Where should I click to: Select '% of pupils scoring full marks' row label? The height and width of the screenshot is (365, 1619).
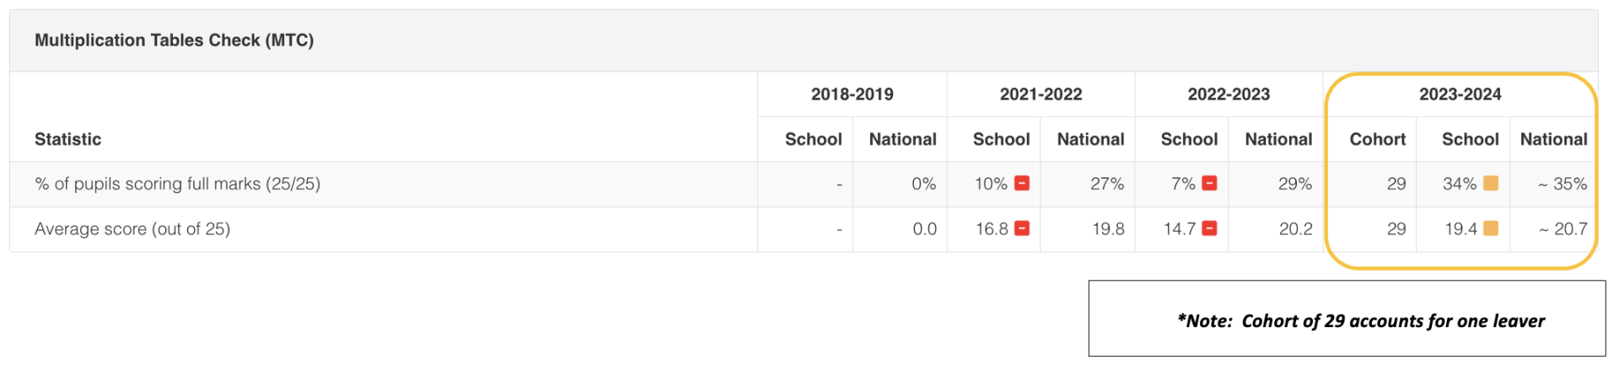pyautogui.click(x=177, y=184)
